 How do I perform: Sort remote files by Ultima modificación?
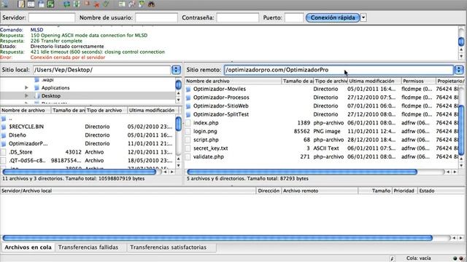(x=374, y=81)
